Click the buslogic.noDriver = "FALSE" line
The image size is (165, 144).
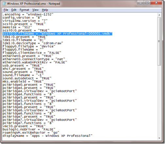29,130
